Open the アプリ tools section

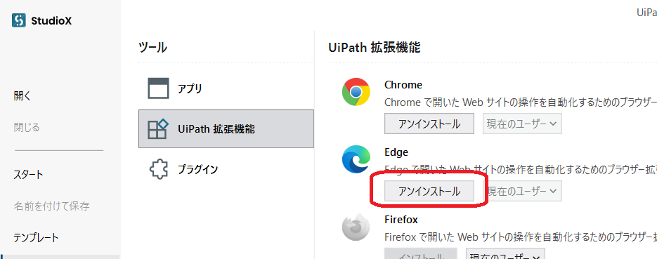click(226, 88)
